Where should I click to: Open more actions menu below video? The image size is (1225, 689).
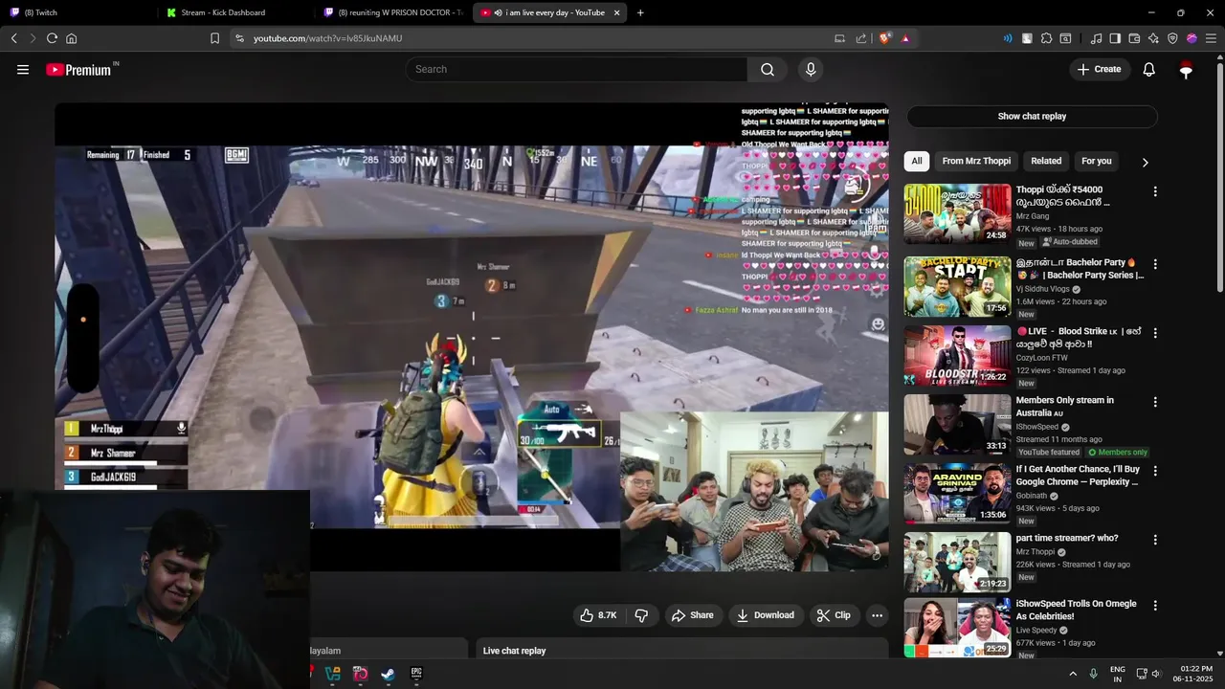click(x=877, y=615)
